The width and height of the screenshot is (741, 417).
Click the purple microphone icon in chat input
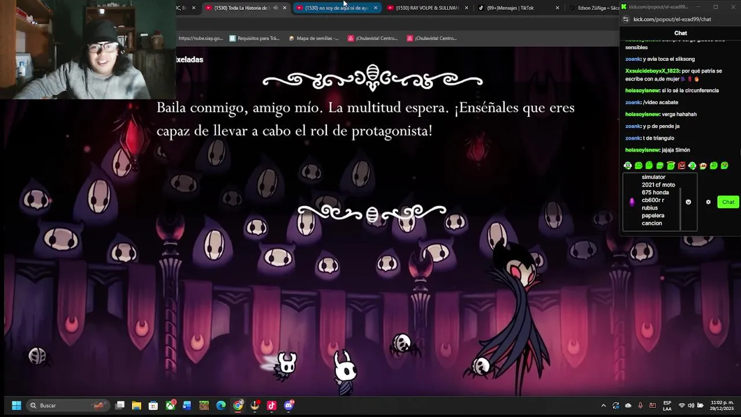coord(632,202)
